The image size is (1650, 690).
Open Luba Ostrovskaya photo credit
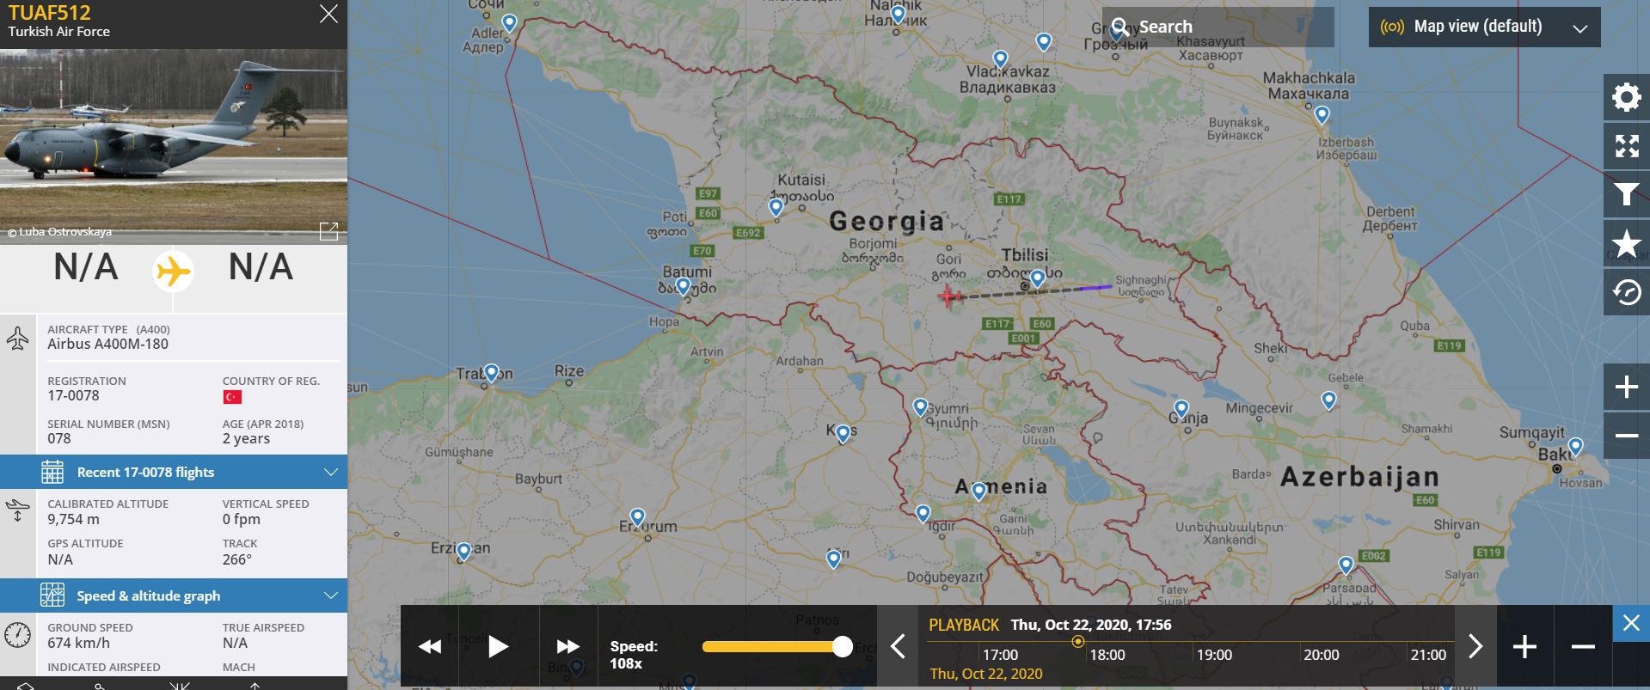[x=59, y=232]
